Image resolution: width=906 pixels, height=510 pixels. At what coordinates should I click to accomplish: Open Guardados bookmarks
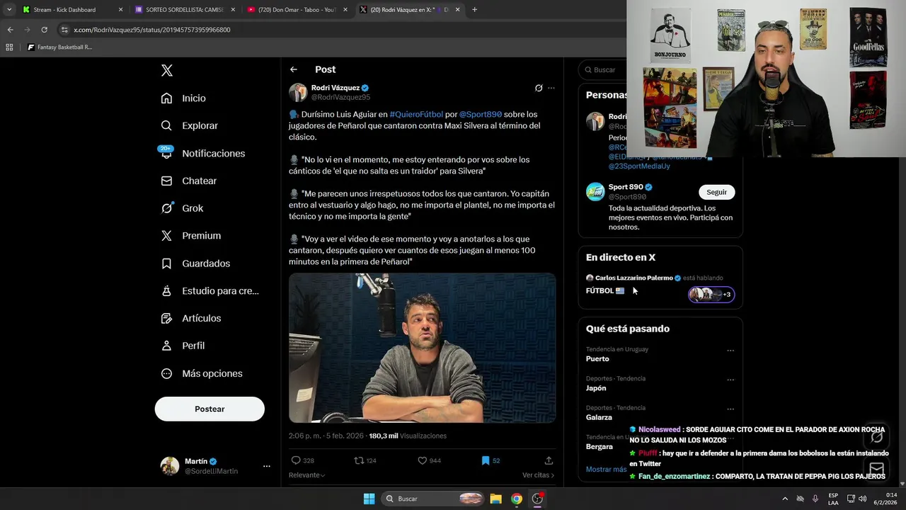[195, 263]
